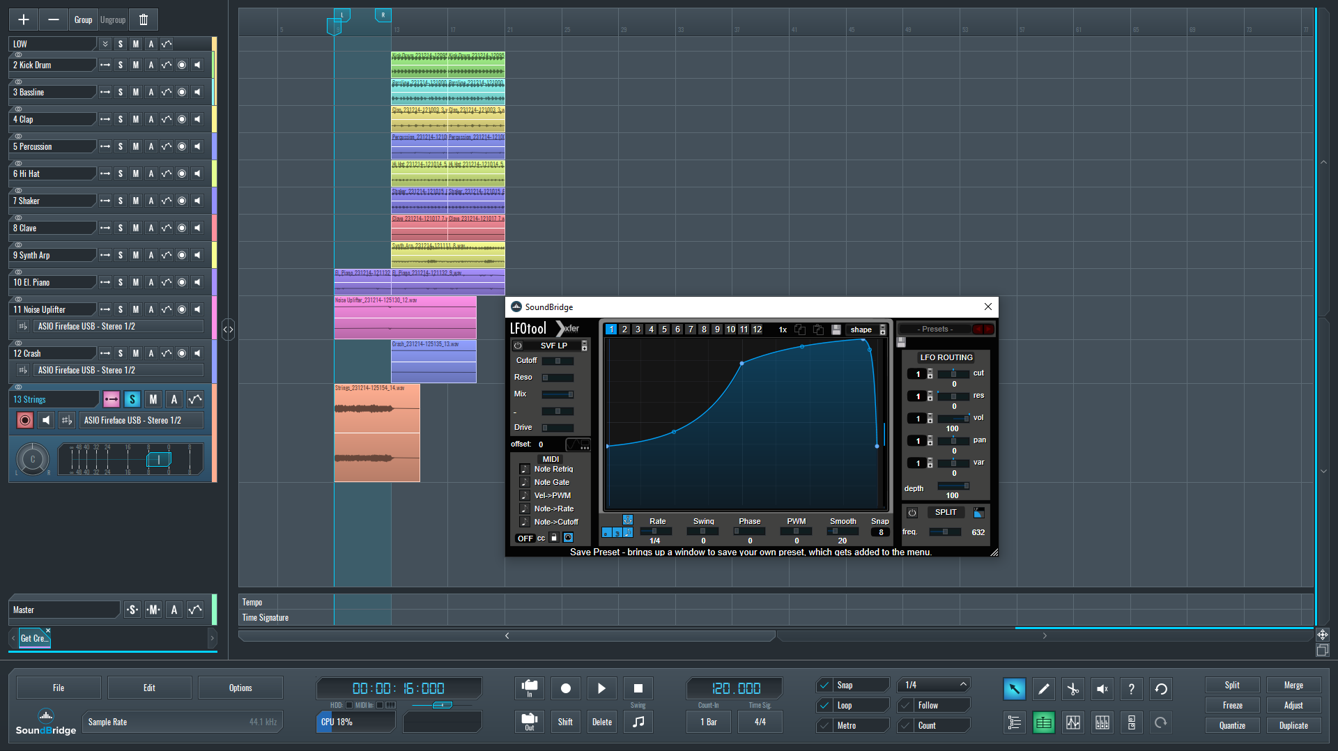Image resolution: width=1338 pixels, height=751 pixels.
Task: Select LFOtool graph tab 12
Action: (757, 330)
